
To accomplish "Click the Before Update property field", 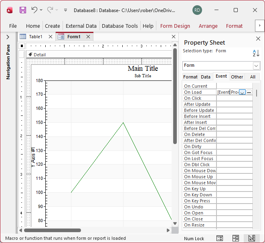I will point(235,110).
